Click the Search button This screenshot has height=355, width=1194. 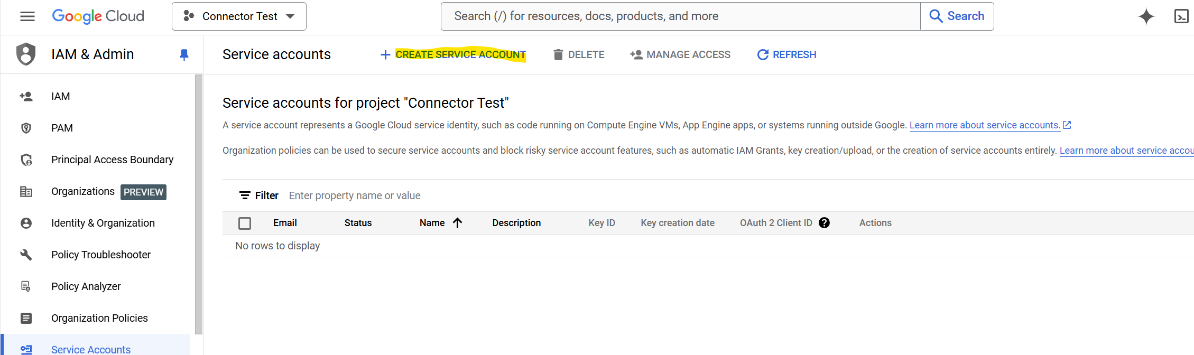point(957,16)
